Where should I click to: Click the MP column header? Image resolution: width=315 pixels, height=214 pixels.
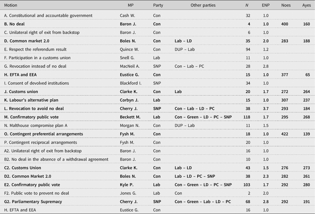coord(131,5)
